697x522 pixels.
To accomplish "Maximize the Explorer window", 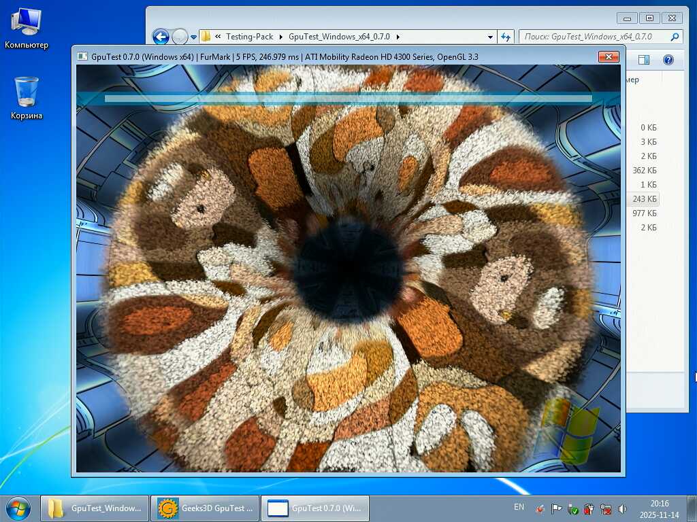I will [x=649, y=18].
